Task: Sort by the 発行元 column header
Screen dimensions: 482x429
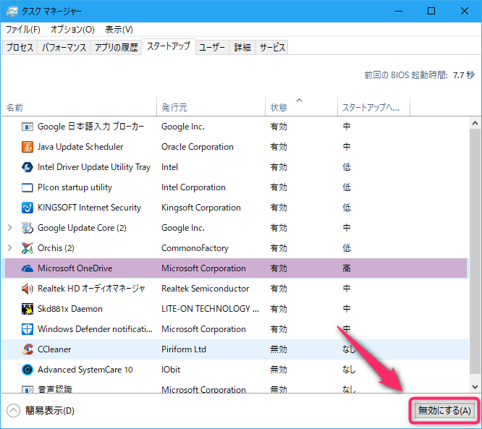Action: click(x=211, y=107)
